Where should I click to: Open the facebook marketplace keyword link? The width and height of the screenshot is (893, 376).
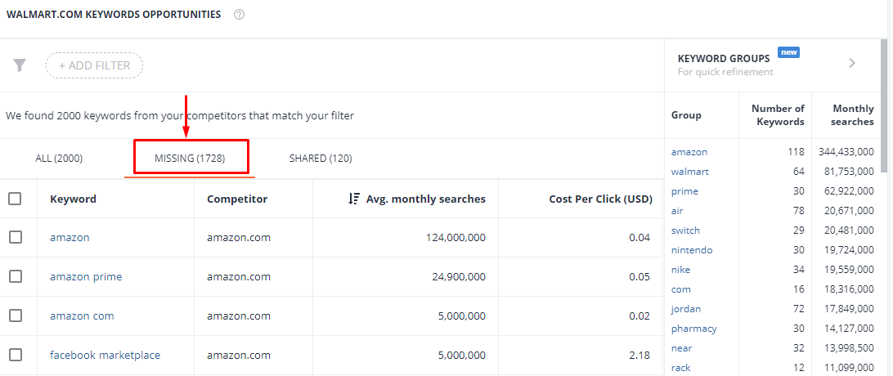[105, 355]
